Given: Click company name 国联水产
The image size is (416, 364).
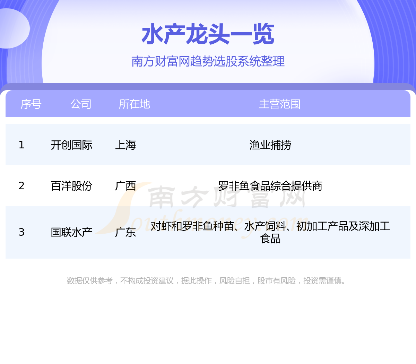Looking at the screenshot, I should click(71, 232).
